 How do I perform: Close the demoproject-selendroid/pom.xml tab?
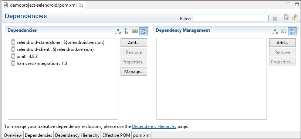pos(81,5)
